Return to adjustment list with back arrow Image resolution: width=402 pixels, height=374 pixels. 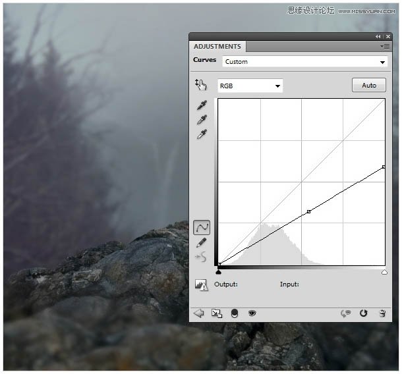pyautogui.click(x=198, y=313)
